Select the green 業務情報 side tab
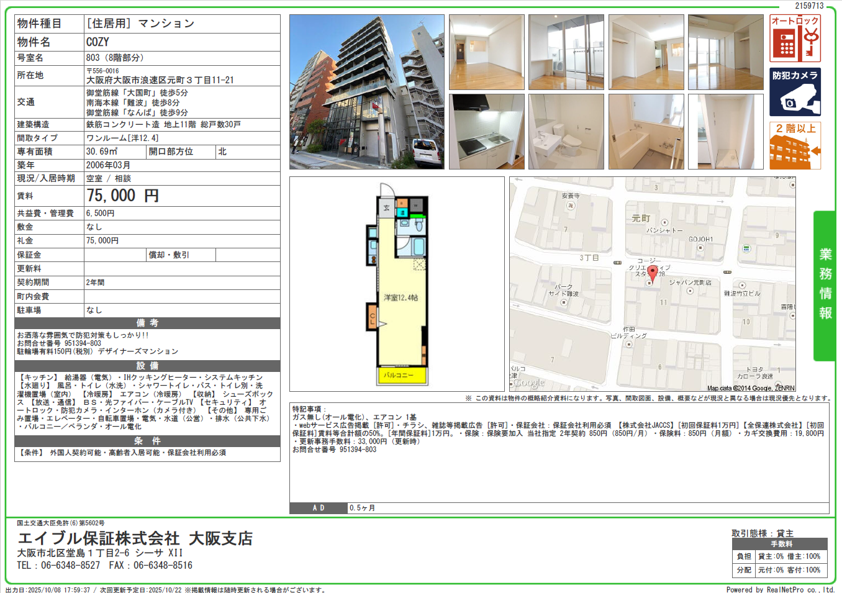The width and height of the screenshot is (842, 593). pos(825,286)
